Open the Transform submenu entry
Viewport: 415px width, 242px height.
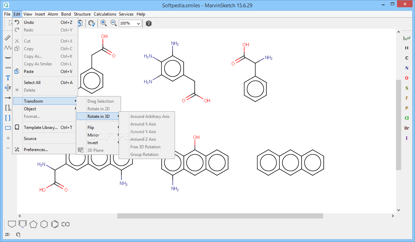(x=45, y=101)
